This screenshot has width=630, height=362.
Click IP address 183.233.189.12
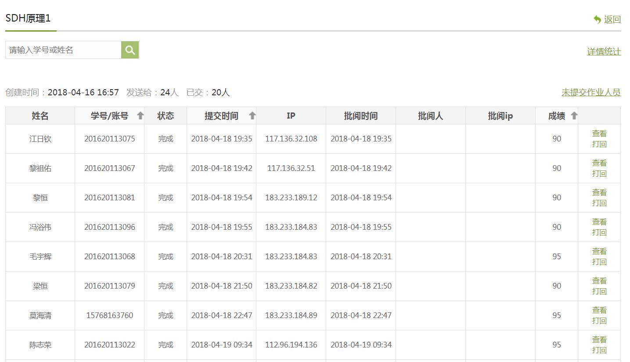(x=291, y=198)
